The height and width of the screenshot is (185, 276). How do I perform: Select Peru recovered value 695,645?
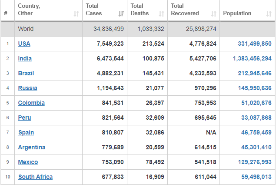click(205, 118)
